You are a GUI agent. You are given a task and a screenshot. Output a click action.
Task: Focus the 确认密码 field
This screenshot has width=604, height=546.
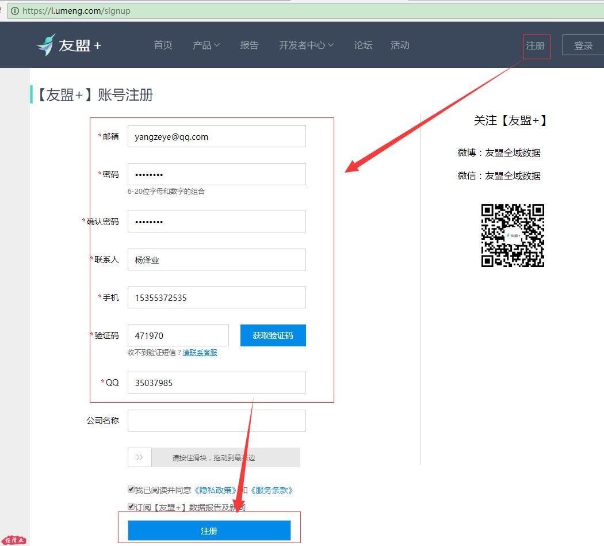pos(217,222)
